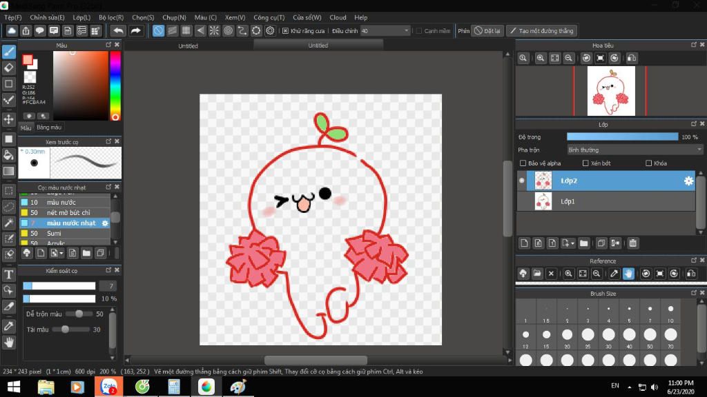Click the export/share icon in the top toolbar

[x=26, y=30]
